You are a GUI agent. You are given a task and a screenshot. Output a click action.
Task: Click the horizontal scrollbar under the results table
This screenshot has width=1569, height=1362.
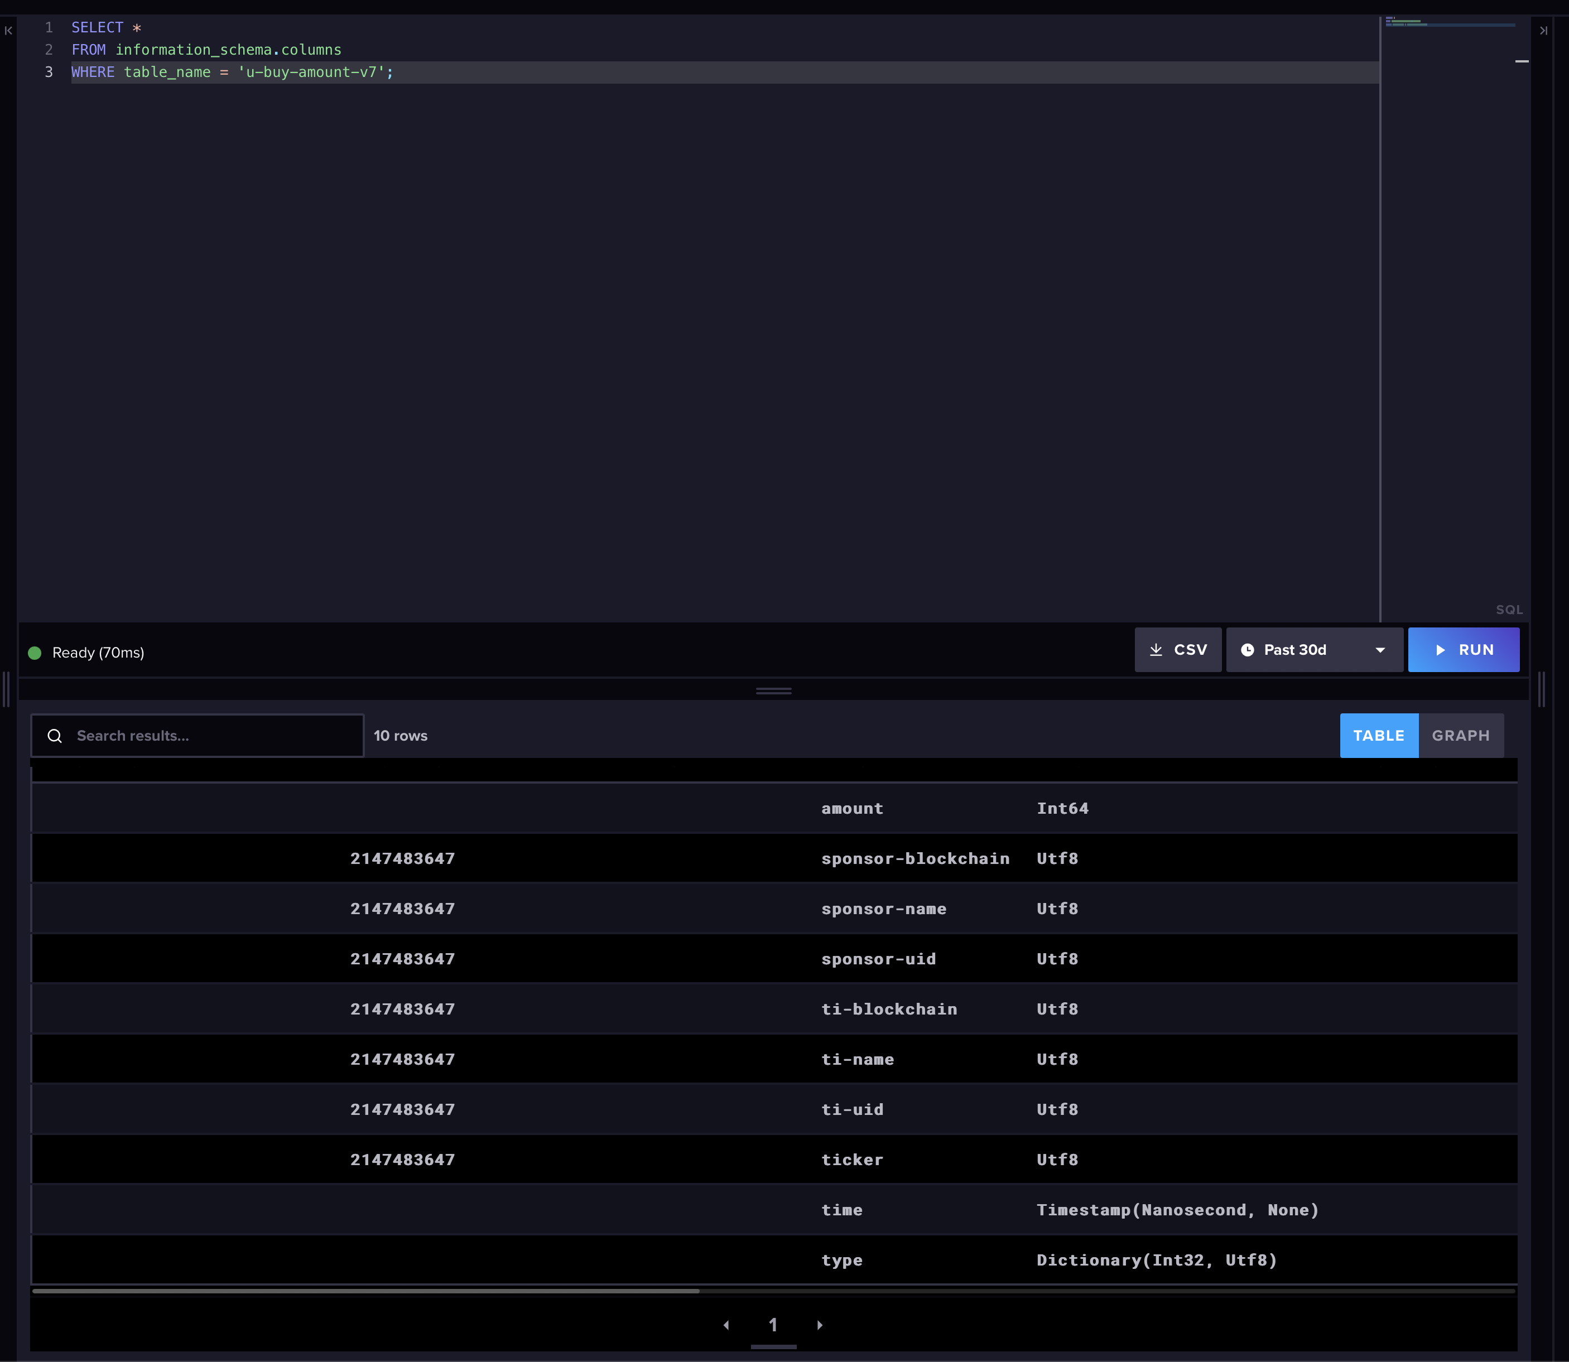[365, 1291]
